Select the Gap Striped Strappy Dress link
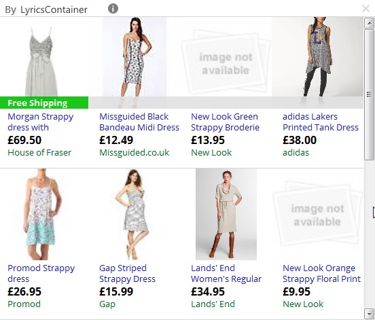 [127, 273]
